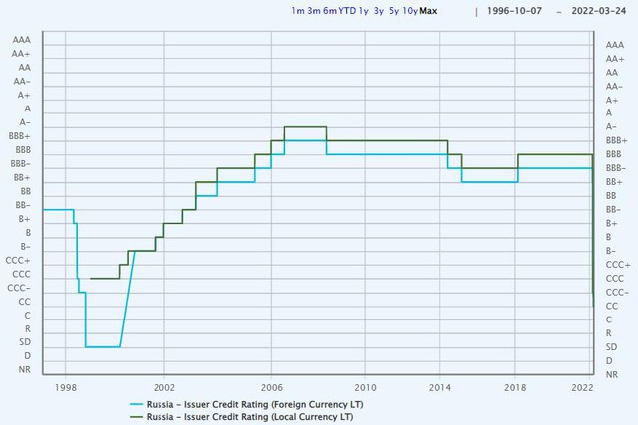Switch to YTD range
This screenshot has width=638, height=425.
[347, 11]
